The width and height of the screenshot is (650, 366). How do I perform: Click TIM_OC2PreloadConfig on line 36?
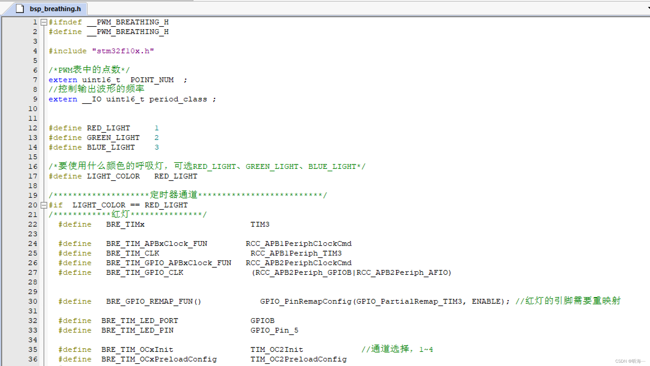pos(298,359)
